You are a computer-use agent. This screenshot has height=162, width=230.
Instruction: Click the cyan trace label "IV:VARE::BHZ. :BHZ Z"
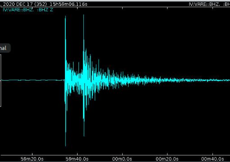point(28,10)
